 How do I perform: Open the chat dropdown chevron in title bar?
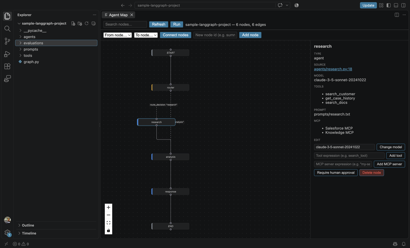click(x=287, y=5)
